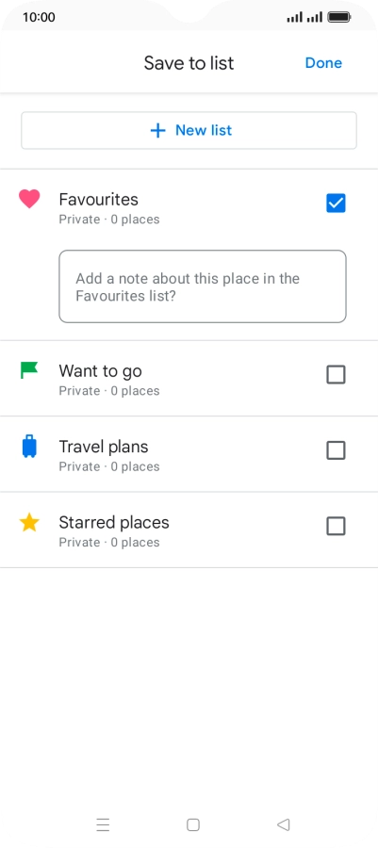Focus the Favourites note text field

click(x=203, y=286)
